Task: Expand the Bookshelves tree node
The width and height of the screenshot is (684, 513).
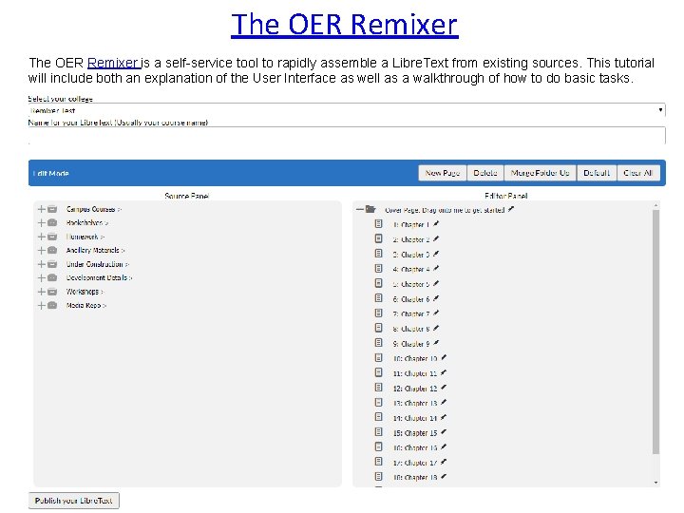Action: coord(42,223)
